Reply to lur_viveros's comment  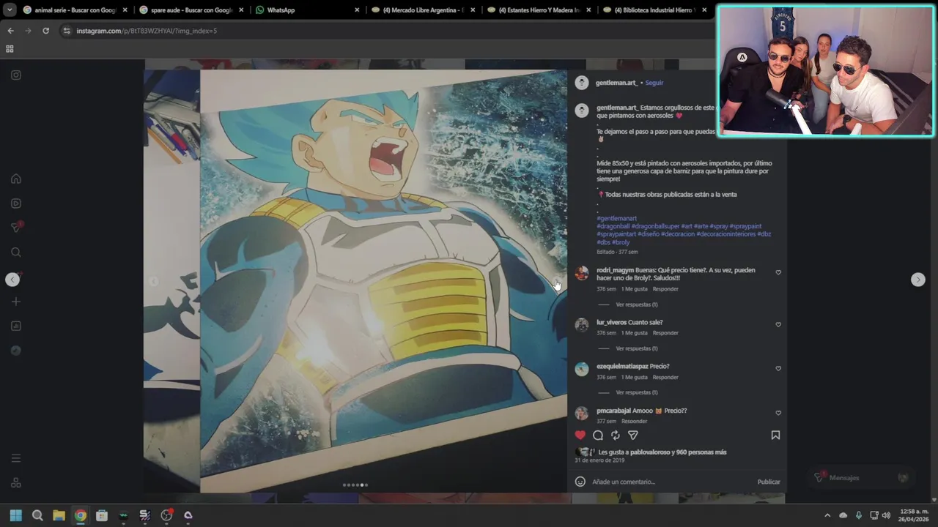click(x=665, y=333)
